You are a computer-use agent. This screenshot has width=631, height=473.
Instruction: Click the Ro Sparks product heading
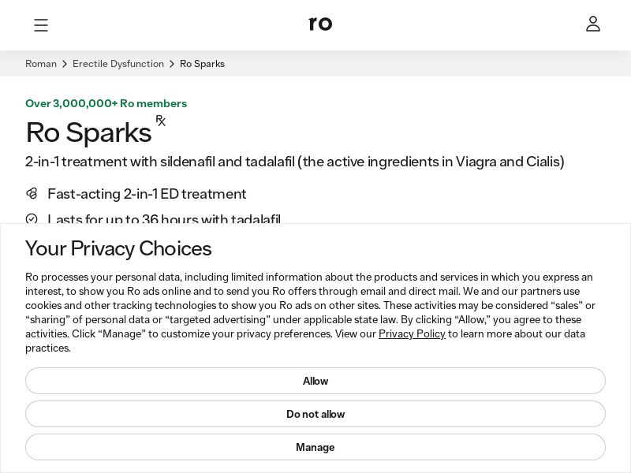click(88, 132)
